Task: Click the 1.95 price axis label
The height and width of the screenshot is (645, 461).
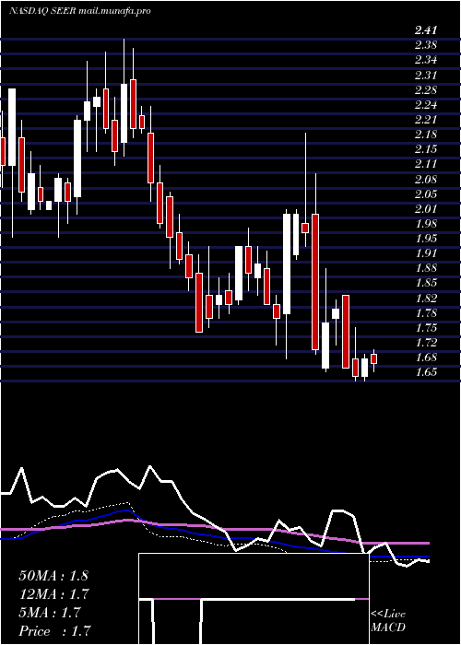Action: pyautogui.click(x=426, y=238)
